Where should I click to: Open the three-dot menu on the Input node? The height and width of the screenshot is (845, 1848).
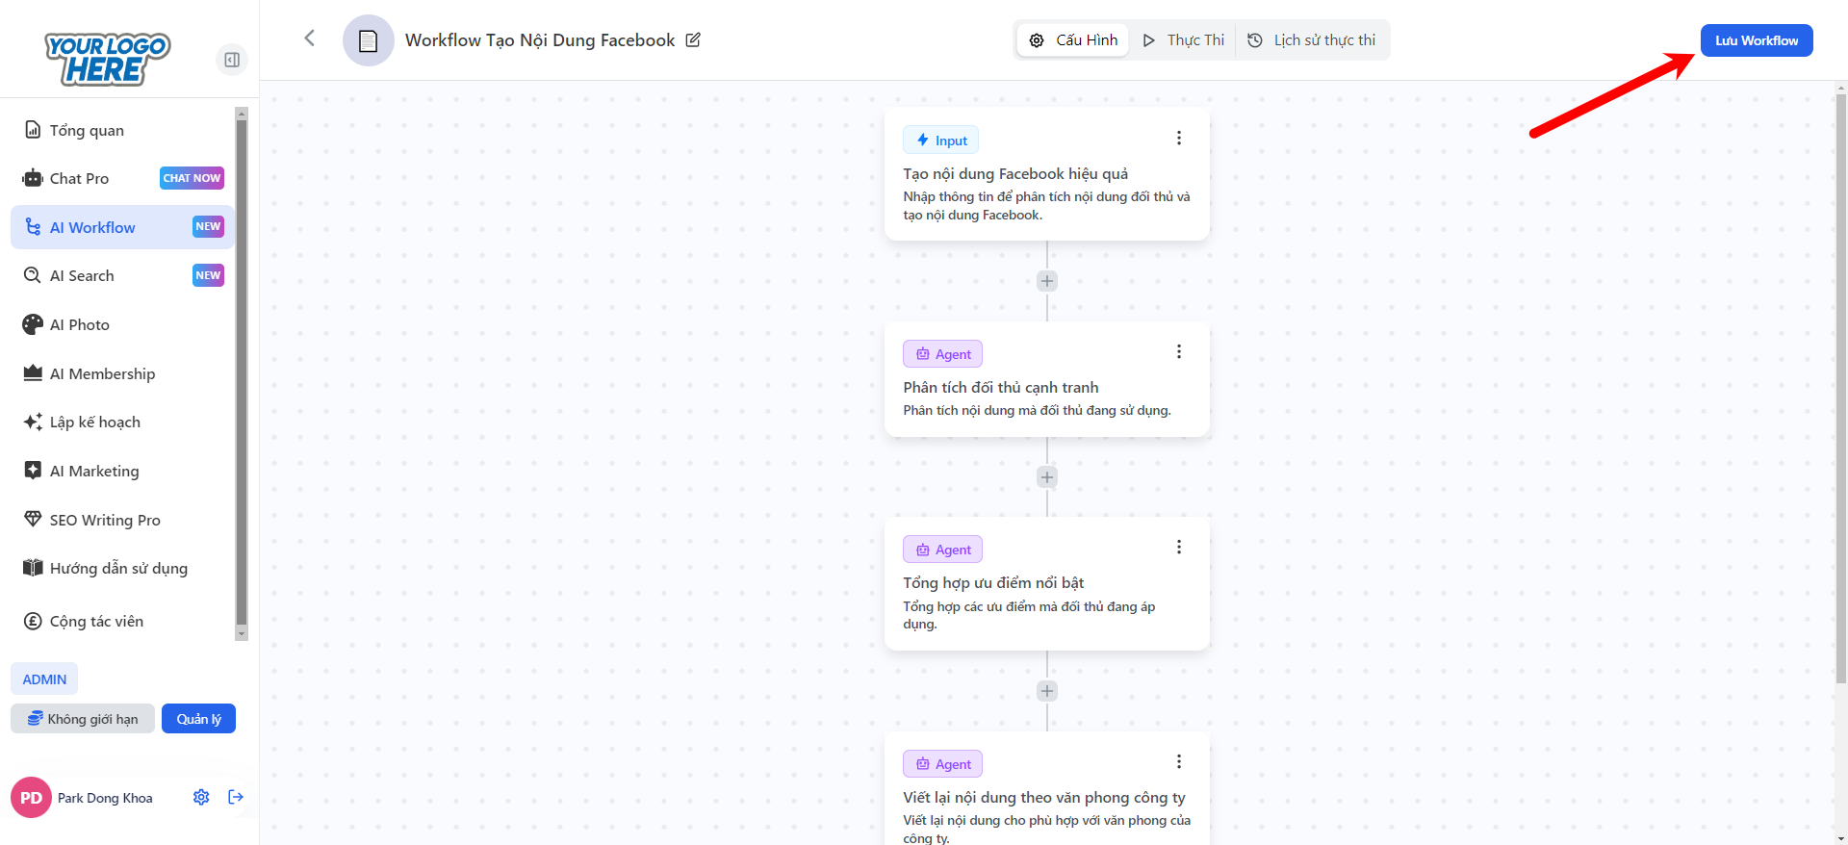point(1179,139)
